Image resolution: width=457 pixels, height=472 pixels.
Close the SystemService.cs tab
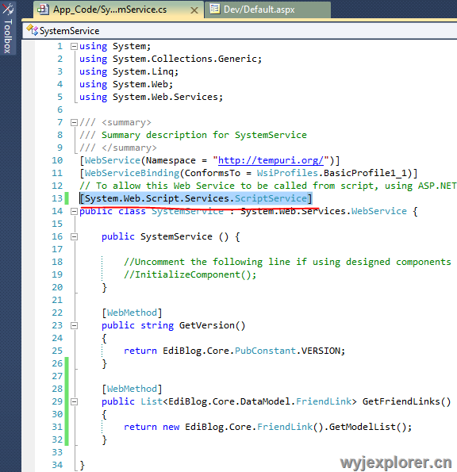point(194,10)
